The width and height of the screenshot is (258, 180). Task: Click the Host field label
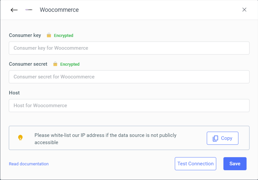pos(14,93)
